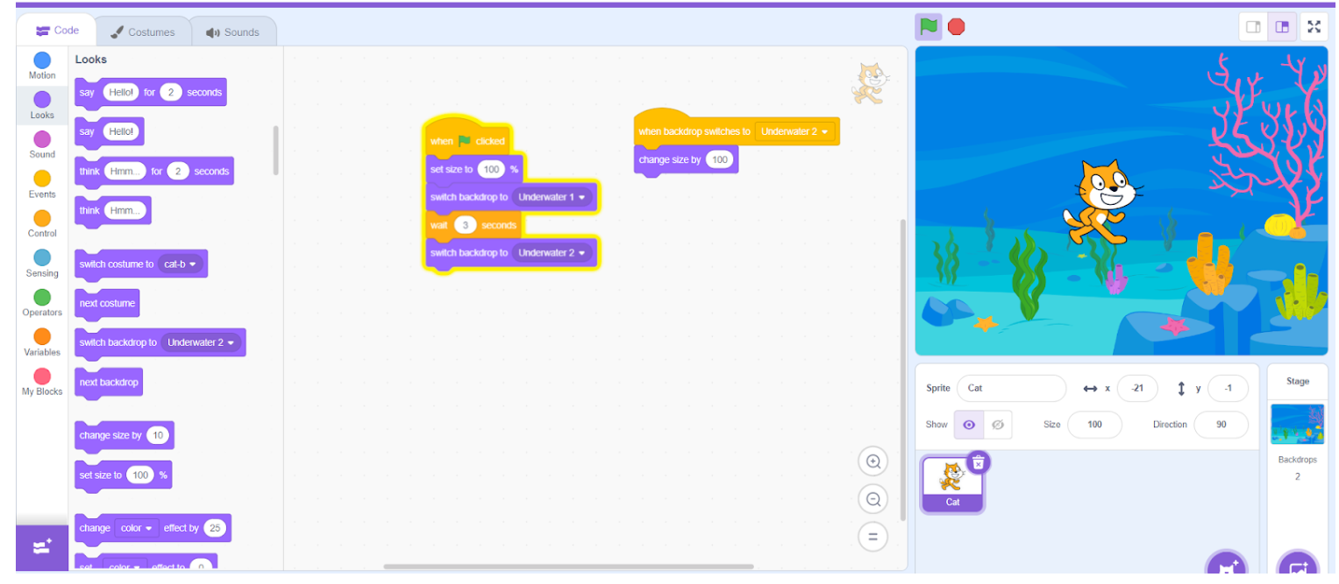The image size is (1339, 584).
Task: Stop the project with the red stop button
Action: point(957,27)
